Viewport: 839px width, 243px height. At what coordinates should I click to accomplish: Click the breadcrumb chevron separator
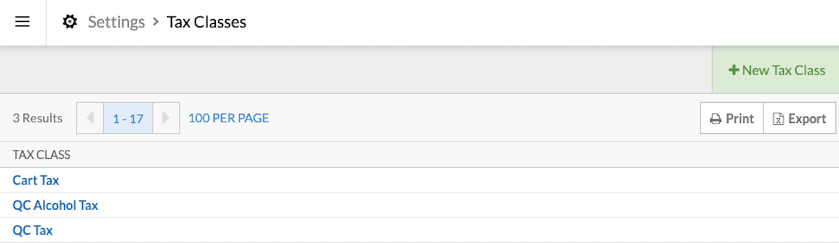(x=156, y=23)
